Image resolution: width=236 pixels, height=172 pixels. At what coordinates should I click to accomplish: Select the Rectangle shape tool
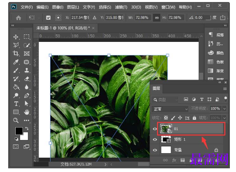[x=16, y=112]
